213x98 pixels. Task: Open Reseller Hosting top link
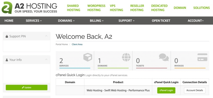click(x=137, y=8)
